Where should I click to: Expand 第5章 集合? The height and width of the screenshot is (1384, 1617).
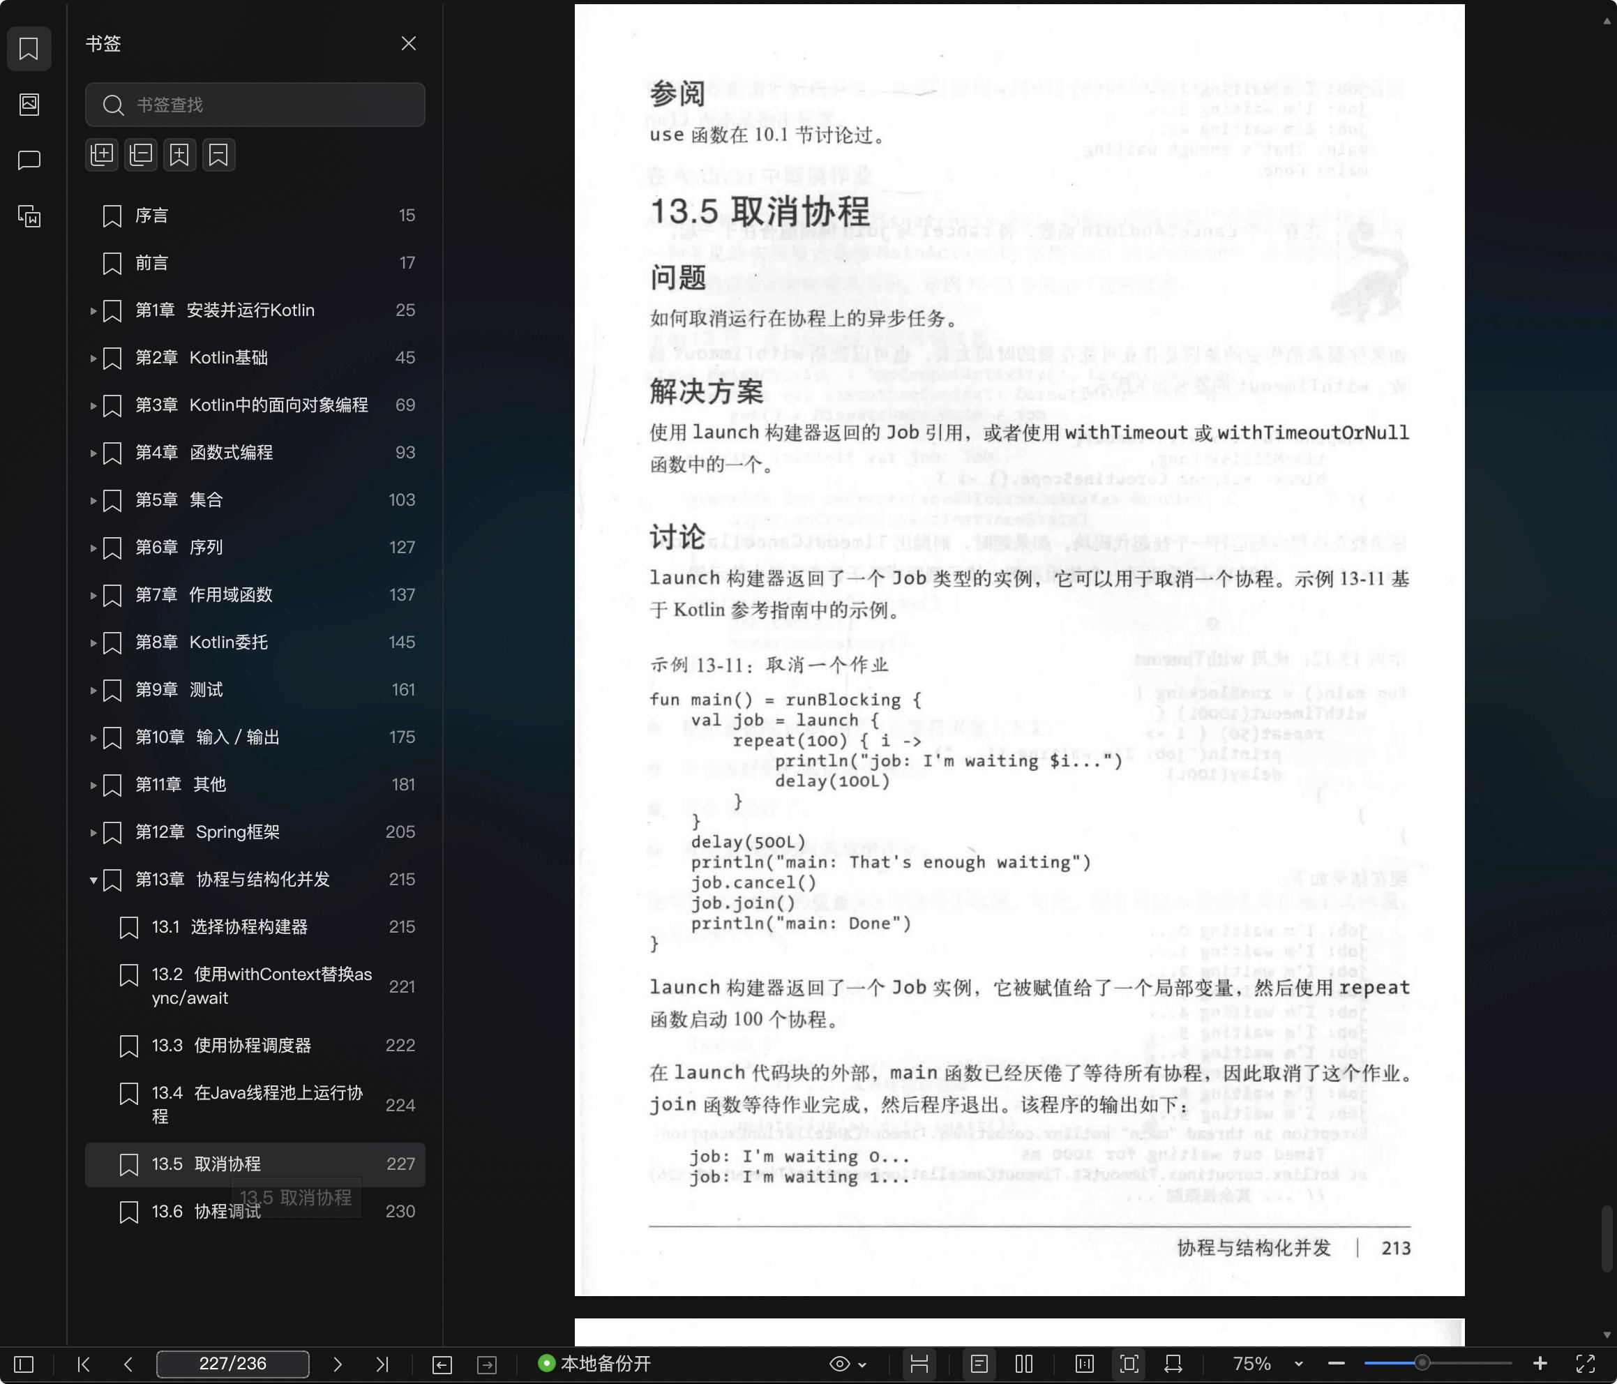pos(93,500)
